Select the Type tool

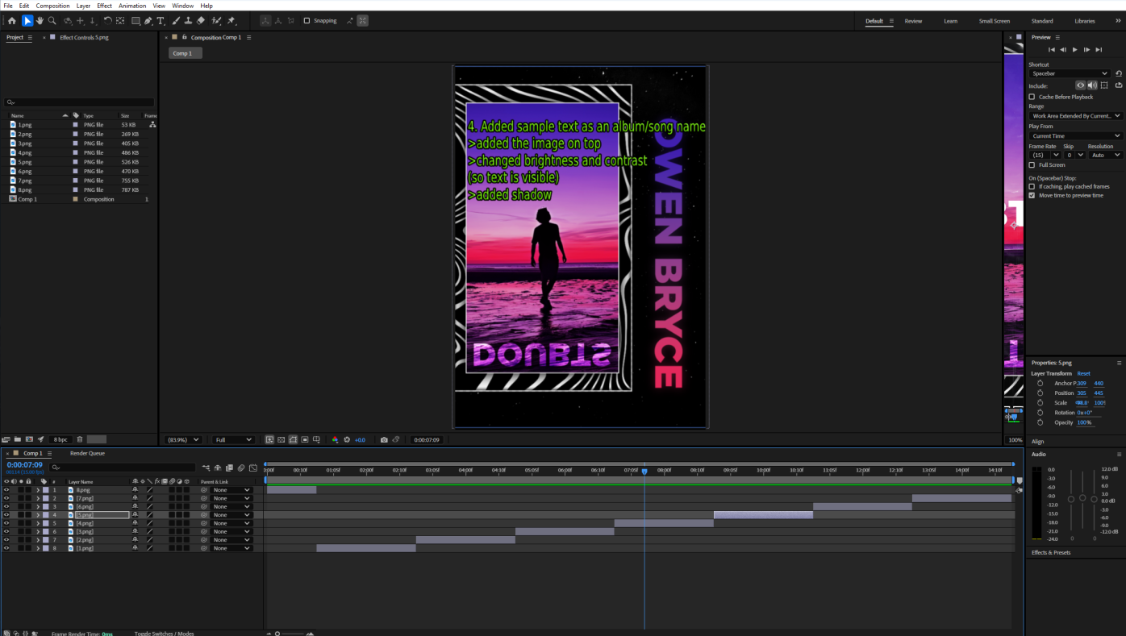click(x=158, y=19)
